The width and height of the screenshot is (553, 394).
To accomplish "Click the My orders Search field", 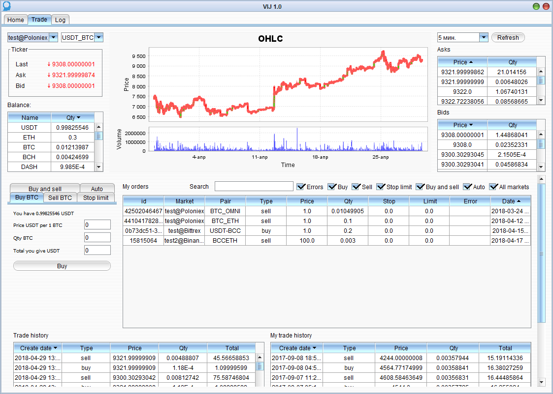I will 254,187.
